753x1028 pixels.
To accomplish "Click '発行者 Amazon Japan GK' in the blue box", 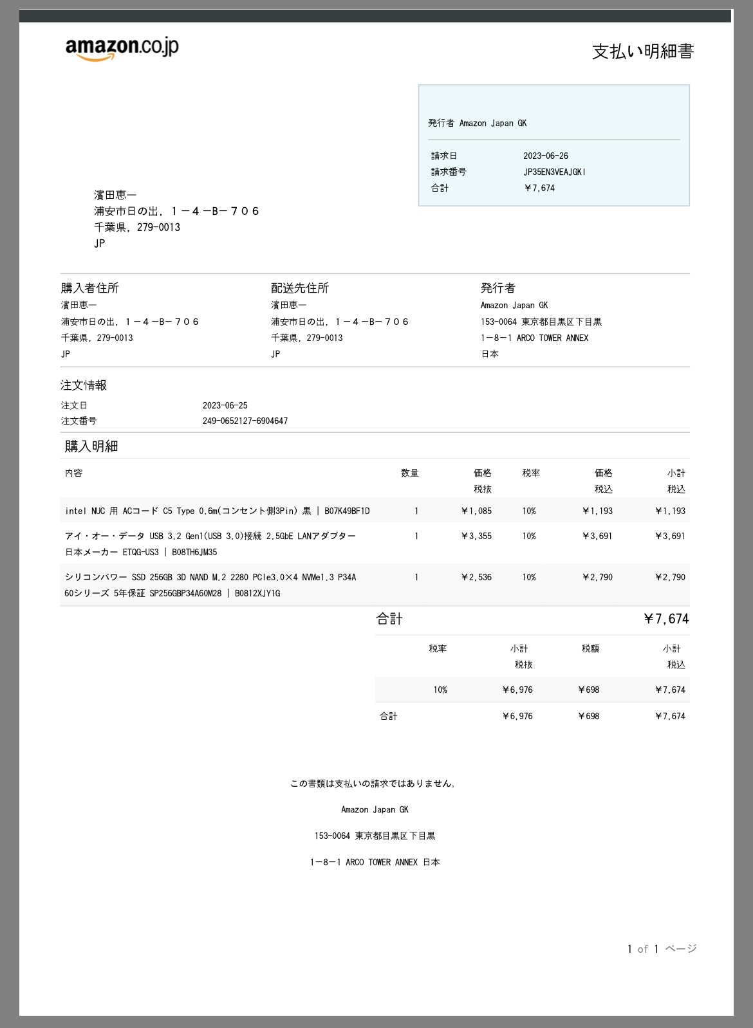I will (477, 123).
